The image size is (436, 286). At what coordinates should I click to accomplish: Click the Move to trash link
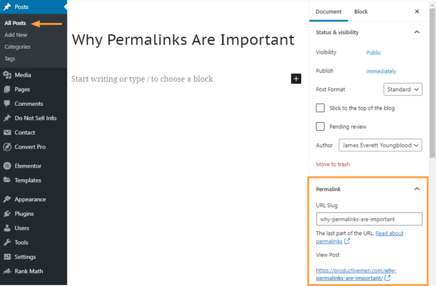(x=332, y=164)
